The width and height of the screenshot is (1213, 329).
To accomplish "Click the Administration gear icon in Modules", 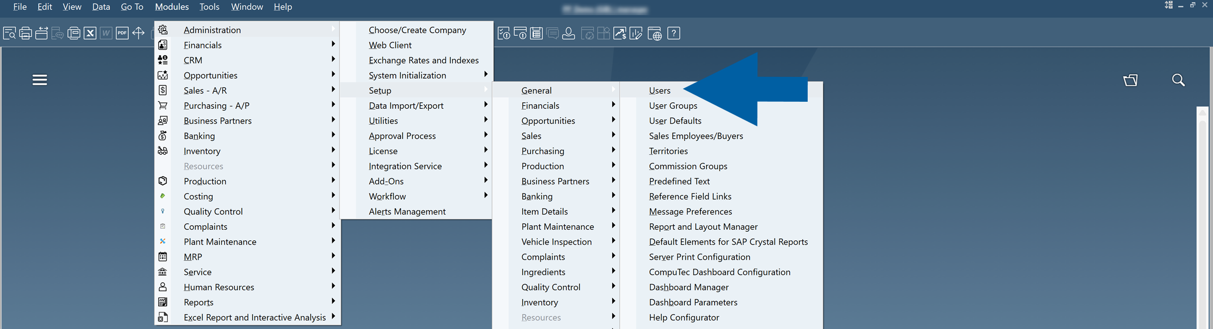I will [163, 30].
